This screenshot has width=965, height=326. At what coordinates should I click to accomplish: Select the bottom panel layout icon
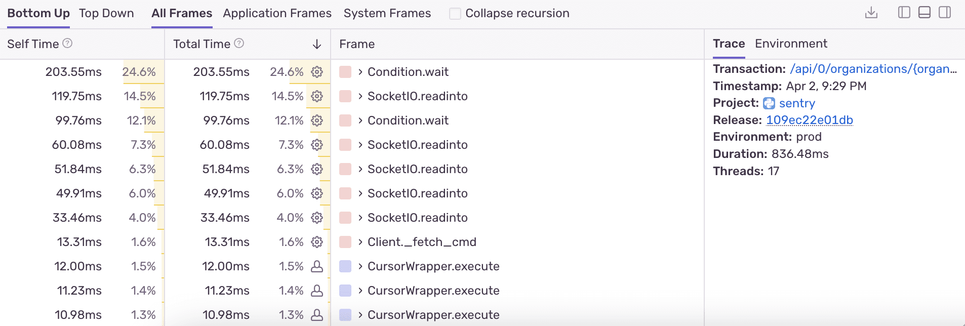(x=924, y=13)
